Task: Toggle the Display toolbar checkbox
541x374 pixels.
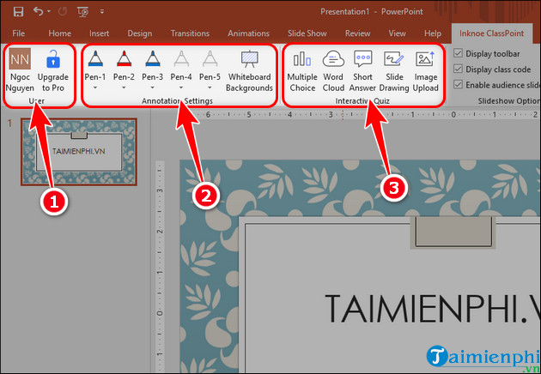Action: point(459,53)
